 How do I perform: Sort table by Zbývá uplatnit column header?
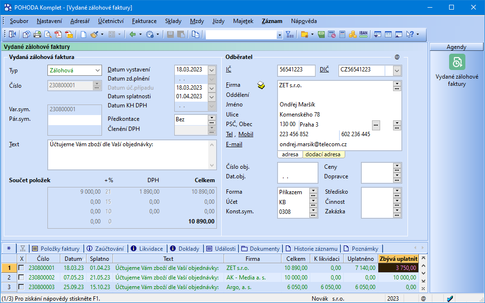(398, 259)
